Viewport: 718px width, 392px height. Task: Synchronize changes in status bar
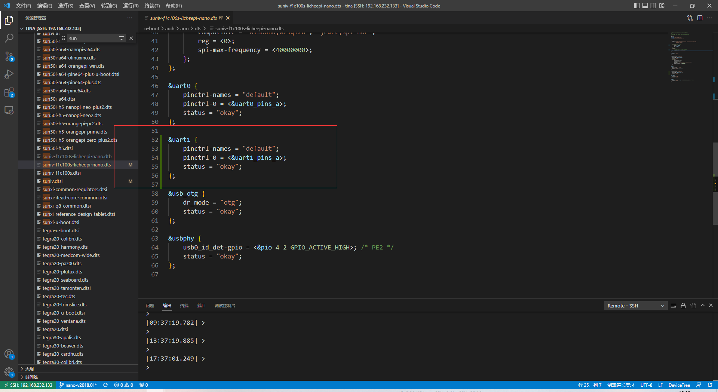(105, 385)
